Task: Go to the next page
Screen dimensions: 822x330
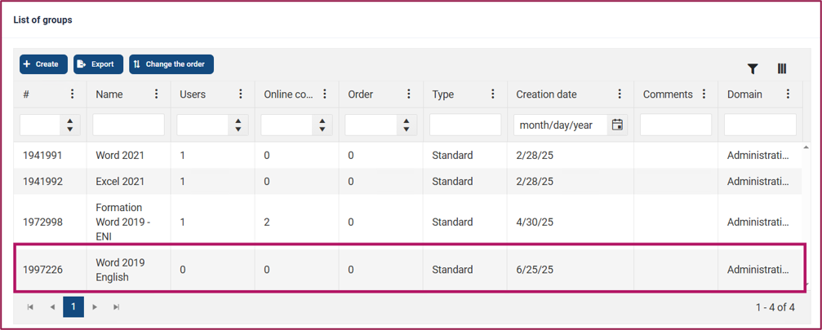Action: point(95,307)
